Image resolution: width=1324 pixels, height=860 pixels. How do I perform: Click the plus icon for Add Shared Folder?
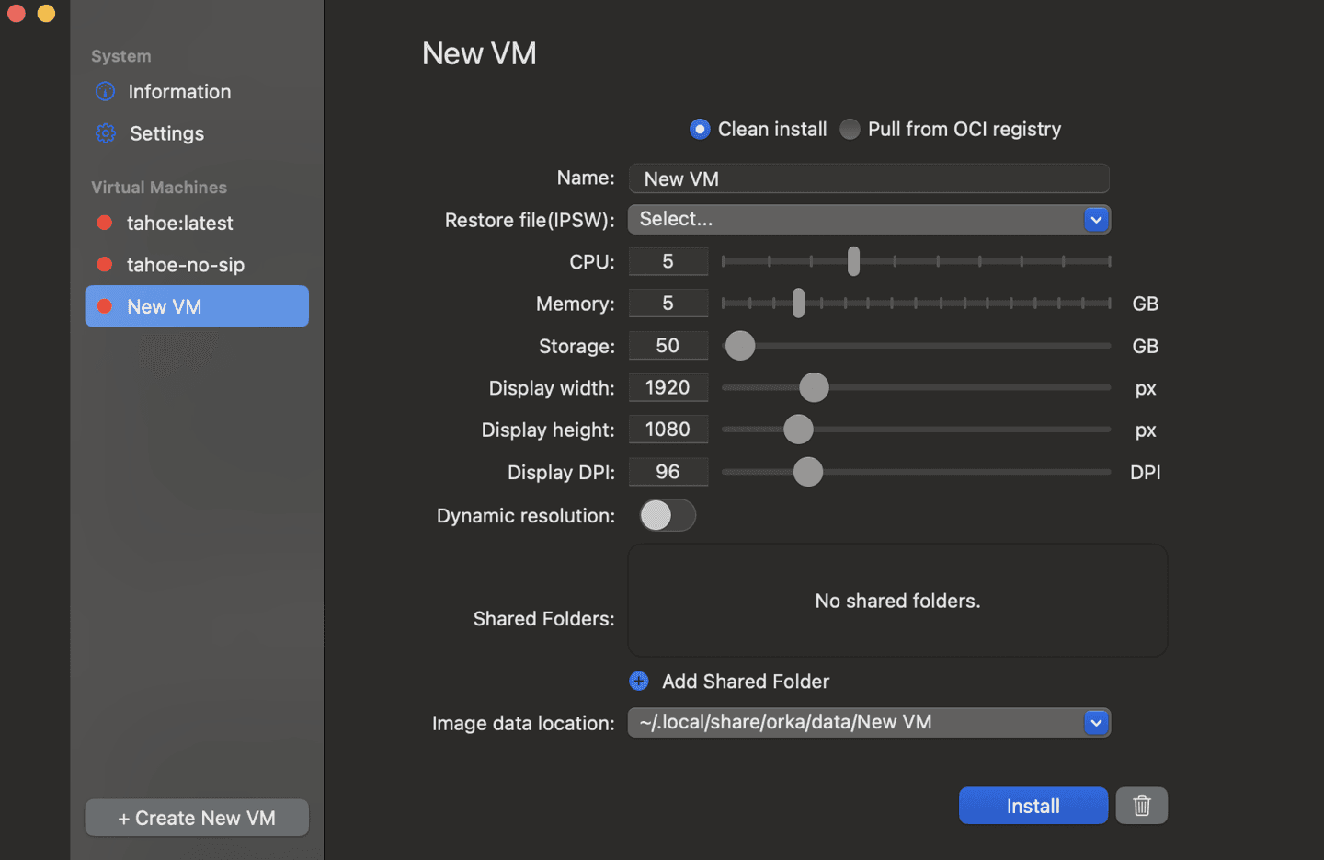point(639,682)
